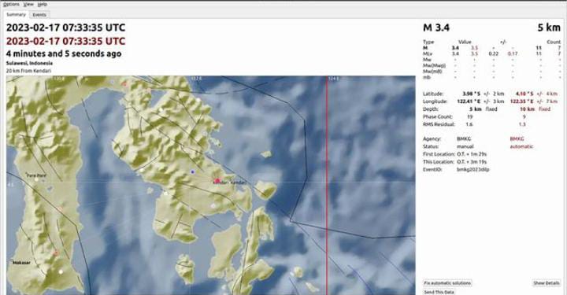The width and height of the screenshot is (567, 295).
Task: Click the This Location value O.T. + 3m 19s
Action: tap(472, 162)
